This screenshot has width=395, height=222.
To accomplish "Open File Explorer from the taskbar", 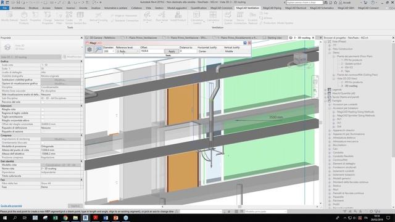I will pyautogui.click(x=75, y=218).
